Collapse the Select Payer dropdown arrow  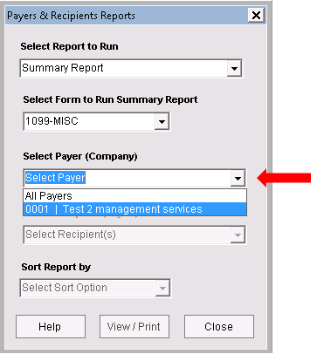[238, 178]
